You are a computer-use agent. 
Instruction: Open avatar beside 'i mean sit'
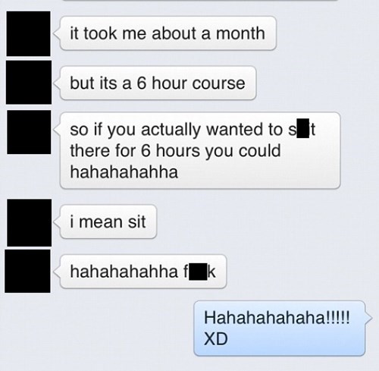coord(30,222)
